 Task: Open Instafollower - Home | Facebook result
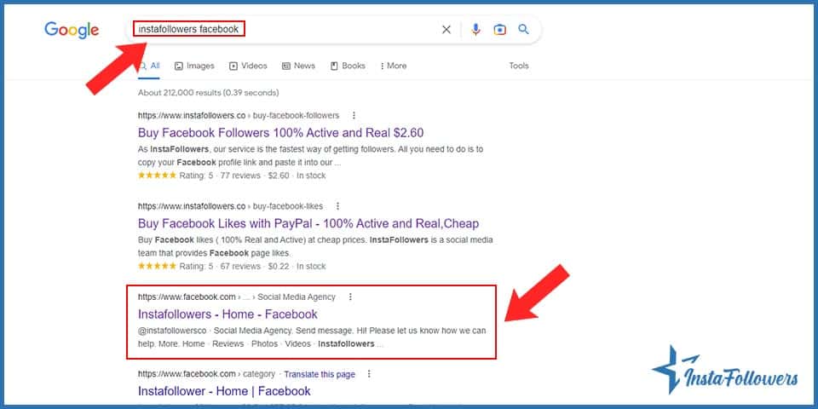pos(224,391)
